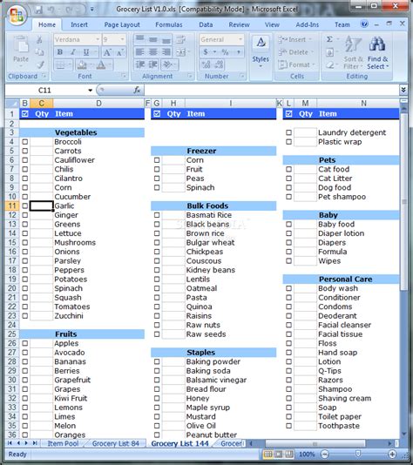Click the Zoom Out minus button
This screenshot has width=413, height=465.
pyautogui.click(x=325, y=454)
